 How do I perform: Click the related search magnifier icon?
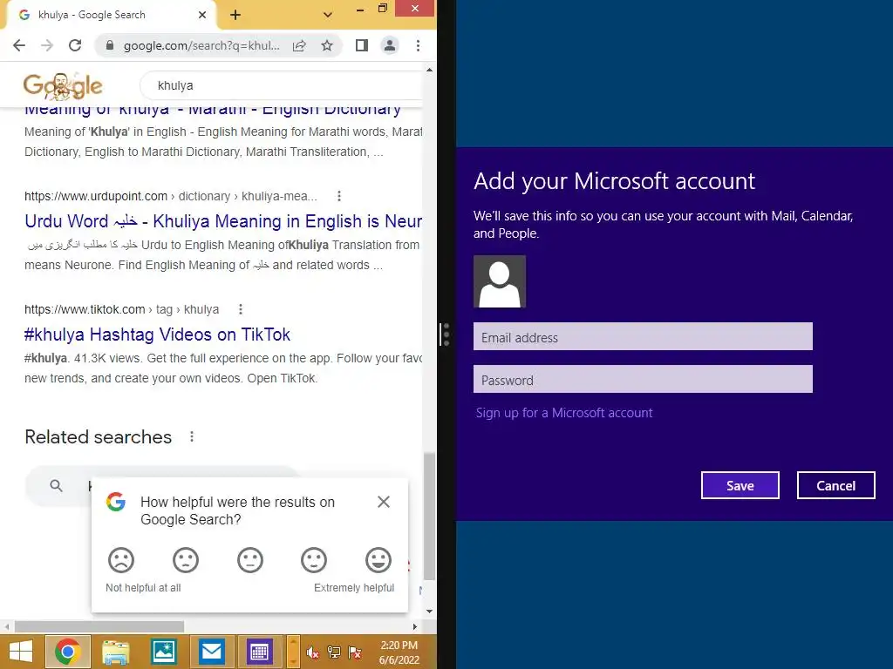(x=56, y=485)
